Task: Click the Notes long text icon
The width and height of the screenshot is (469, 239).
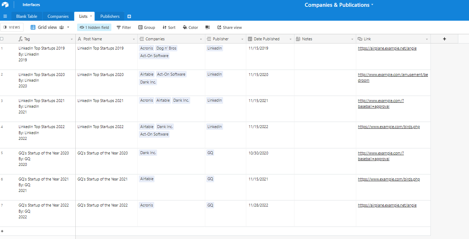Action: [298, 39]
